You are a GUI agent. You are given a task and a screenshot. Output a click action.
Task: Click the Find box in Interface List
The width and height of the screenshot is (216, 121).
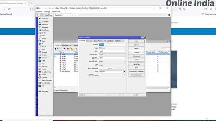coord(166,49)
